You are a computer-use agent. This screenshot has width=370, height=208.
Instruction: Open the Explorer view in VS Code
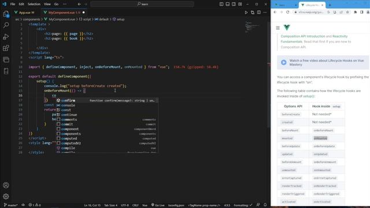click(6, 14)
